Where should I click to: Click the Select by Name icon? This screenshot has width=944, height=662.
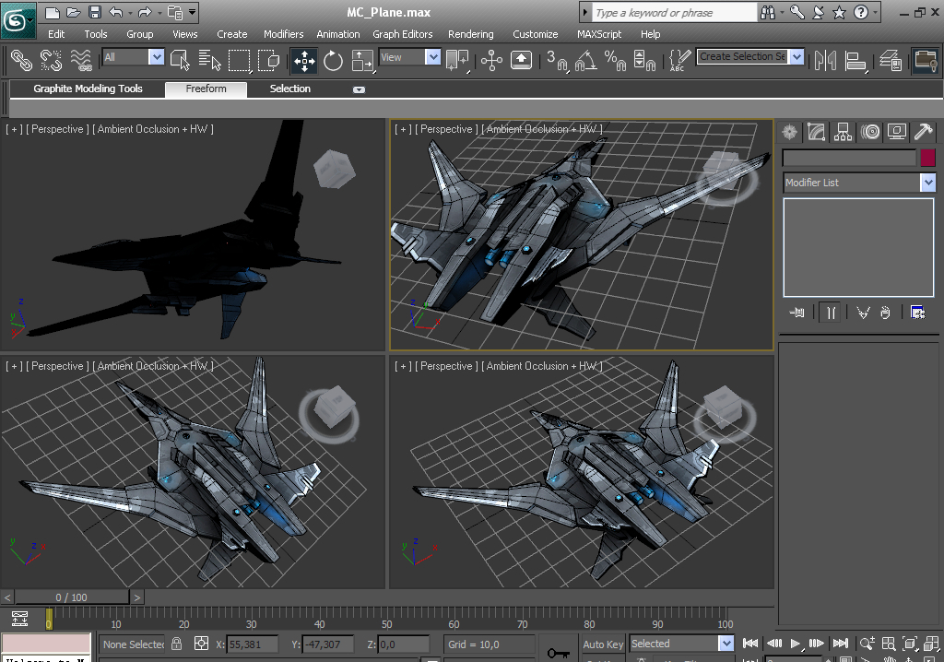click(x=210, y=61)
